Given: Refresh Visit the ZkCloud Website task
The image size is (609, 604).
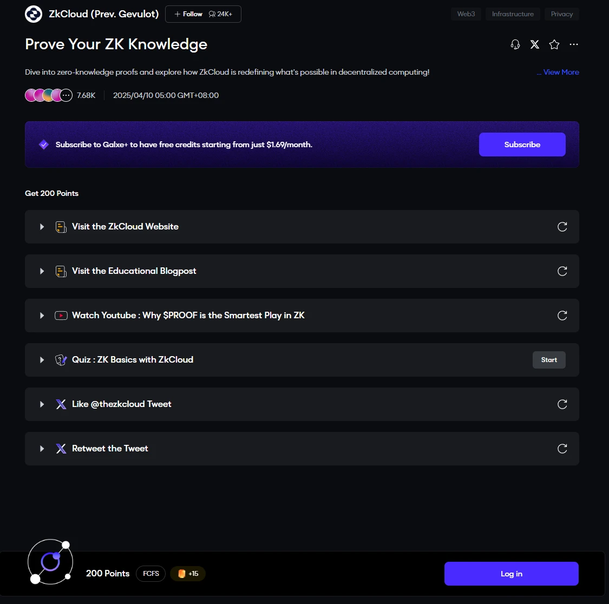Looking at the screenshot, I should [562, 227].
